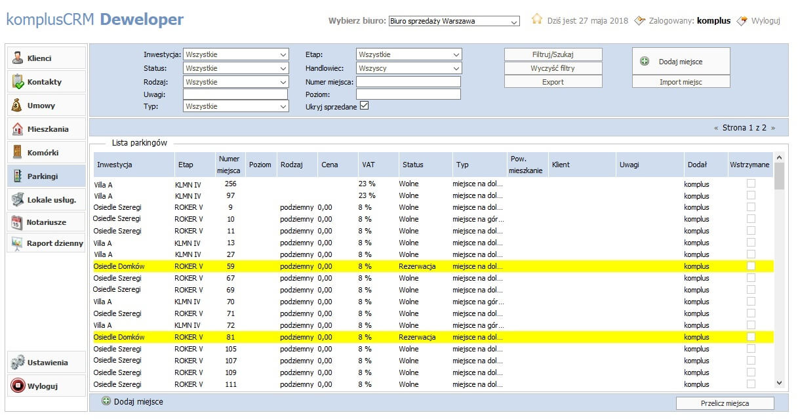Check Wstrzymane for place number 97
The image size is (798, 419).
coord(751,195)
